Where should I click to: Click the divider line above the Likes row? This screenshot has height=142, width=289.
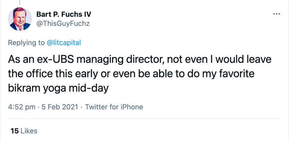click(x=144, y=119)
